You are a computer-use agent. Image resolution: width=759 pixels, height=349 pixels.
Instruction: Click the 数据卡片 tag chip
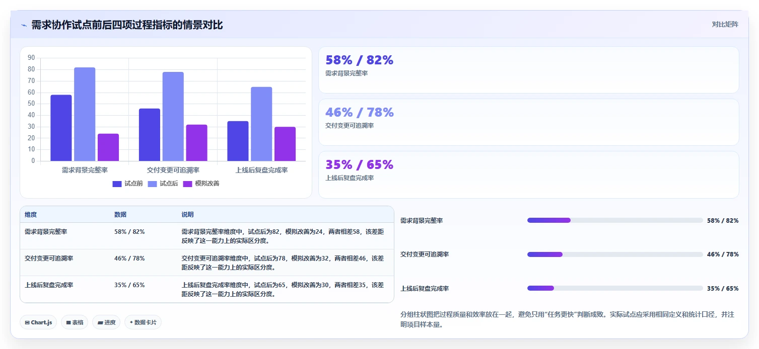(143, 322)
